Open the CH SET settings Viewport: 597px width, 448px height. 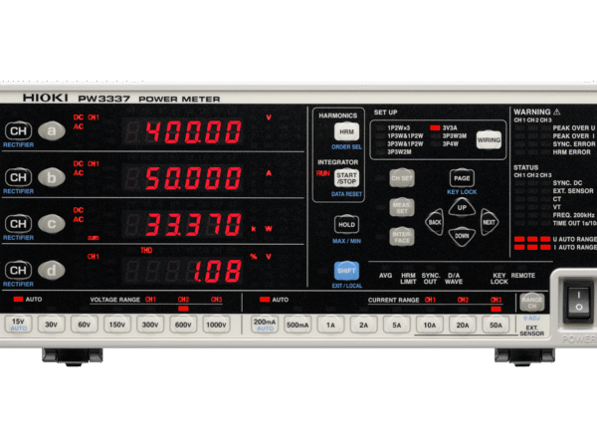[401, 178]
